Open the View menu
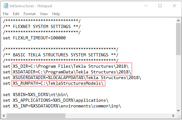 click(x=44, y=14)
